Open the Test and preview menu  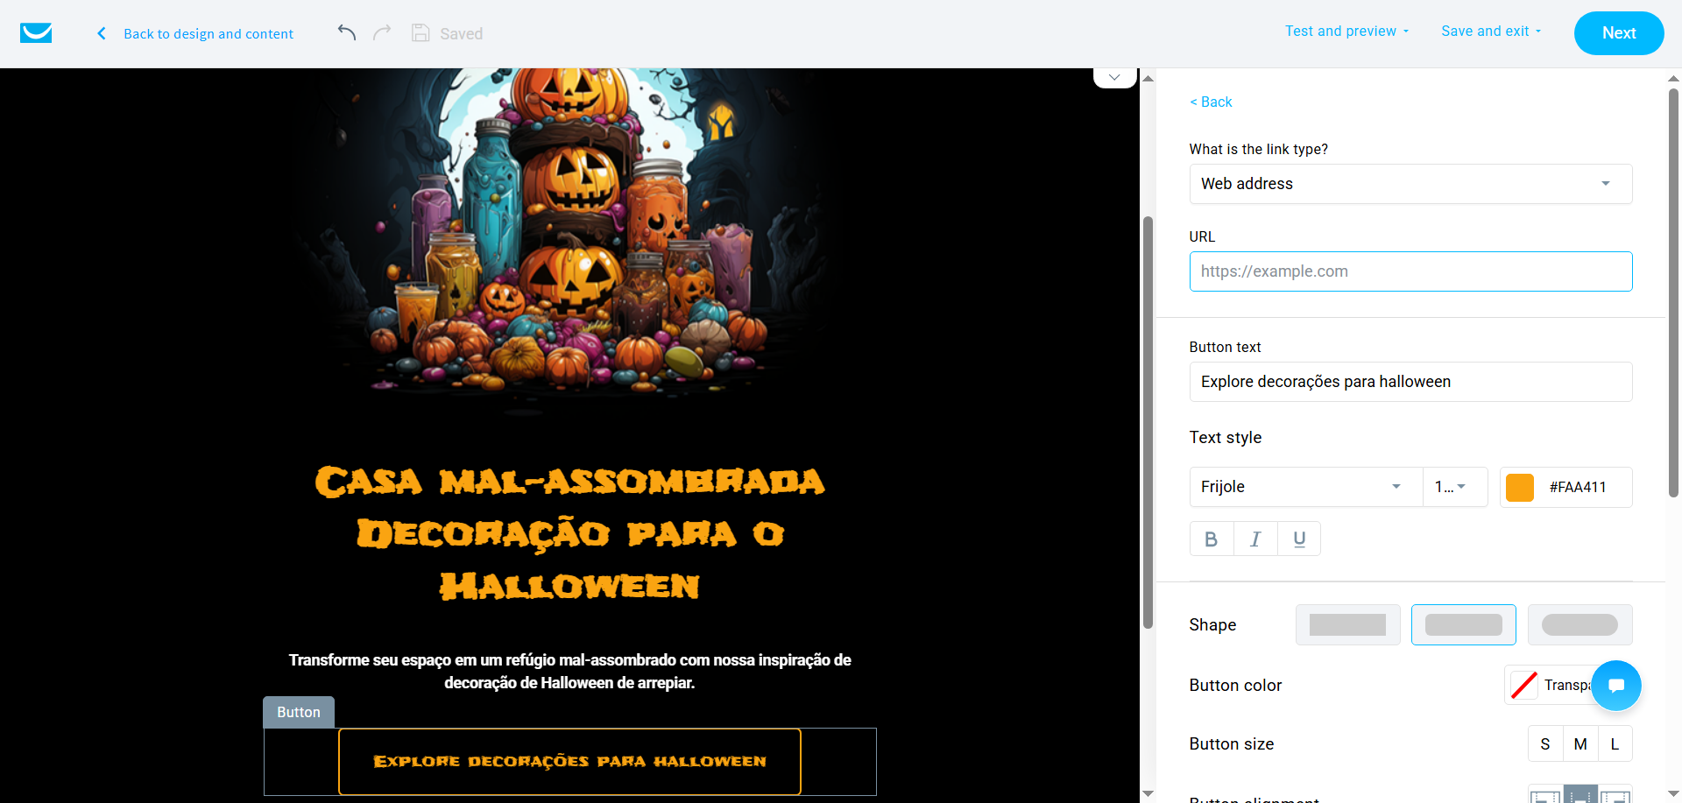click(x=1346, y=32)
